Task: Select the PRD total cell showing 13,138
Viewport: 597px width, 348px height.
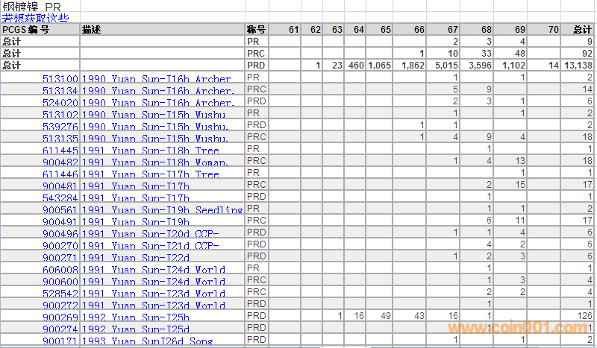Action: click(x=579, y=66)
